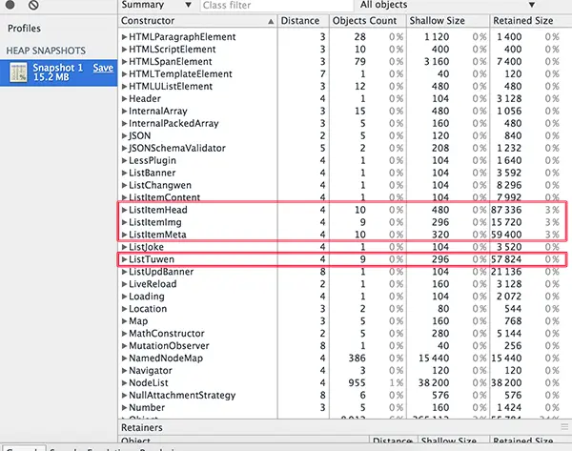Expand the Loading constructor row
Image resolution: width=572 pixels, height=451 pixels.
pos(124,297)
